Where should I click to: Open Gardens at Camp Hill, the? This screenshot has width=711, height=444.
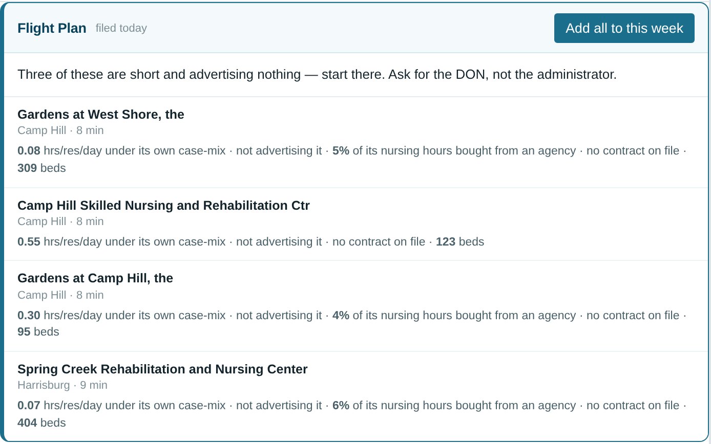click(x=95, y=278)
